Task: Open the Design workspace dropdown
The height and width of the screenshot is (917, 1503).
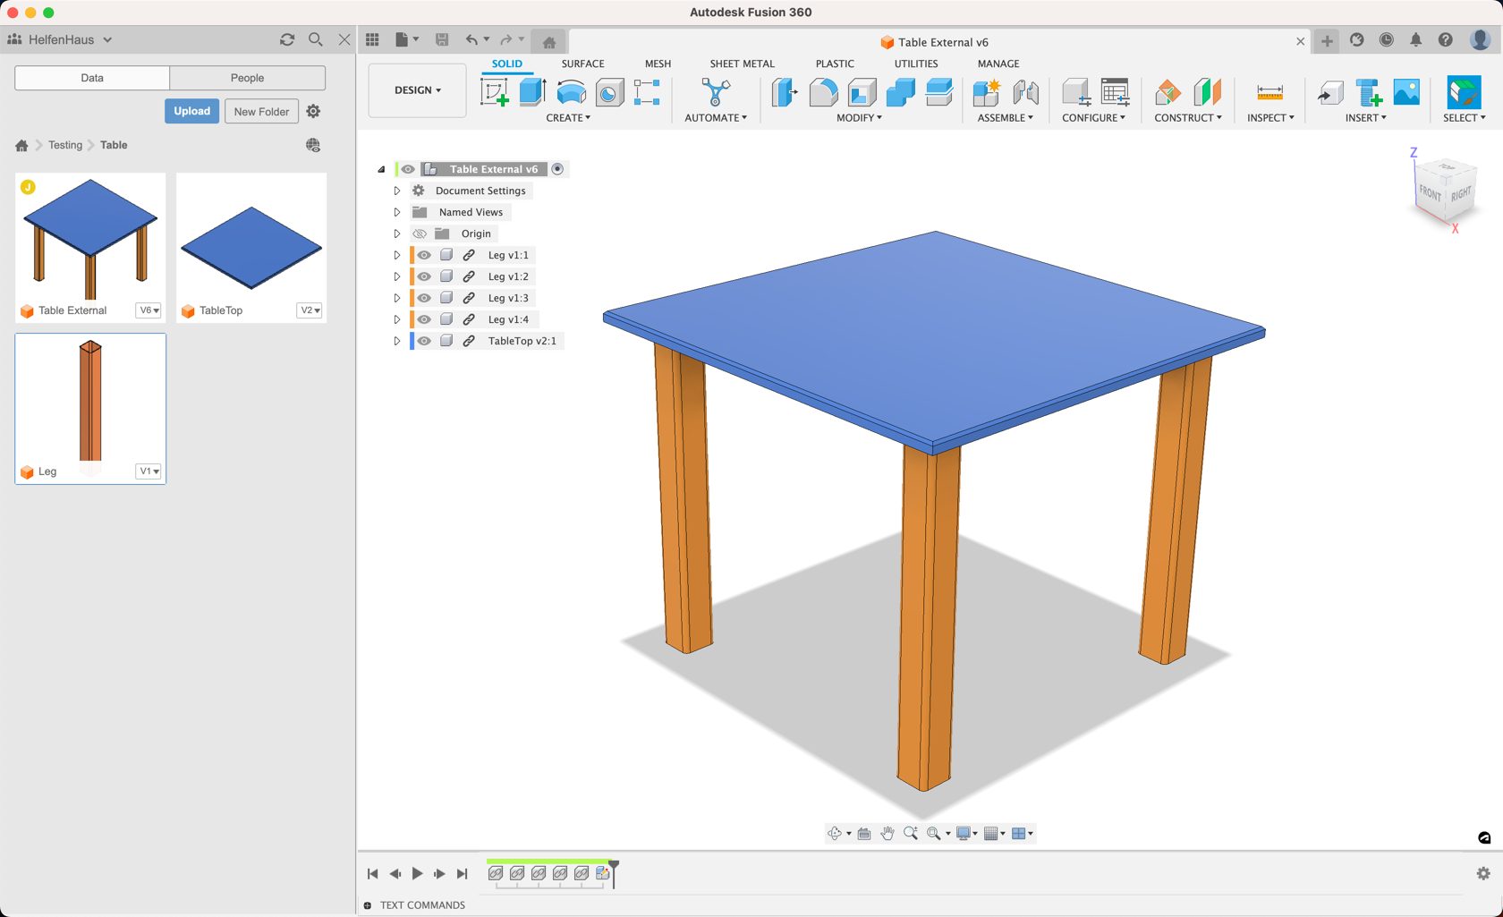Action: (416, 89)
